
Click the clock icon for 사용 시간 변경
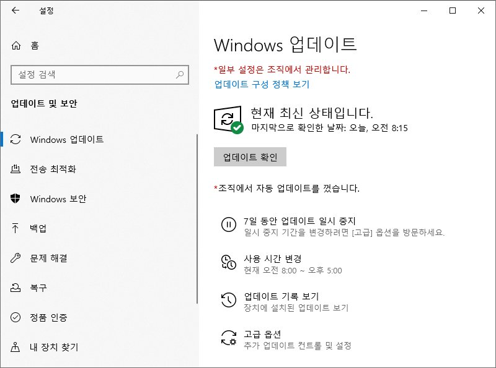point(228,262)
